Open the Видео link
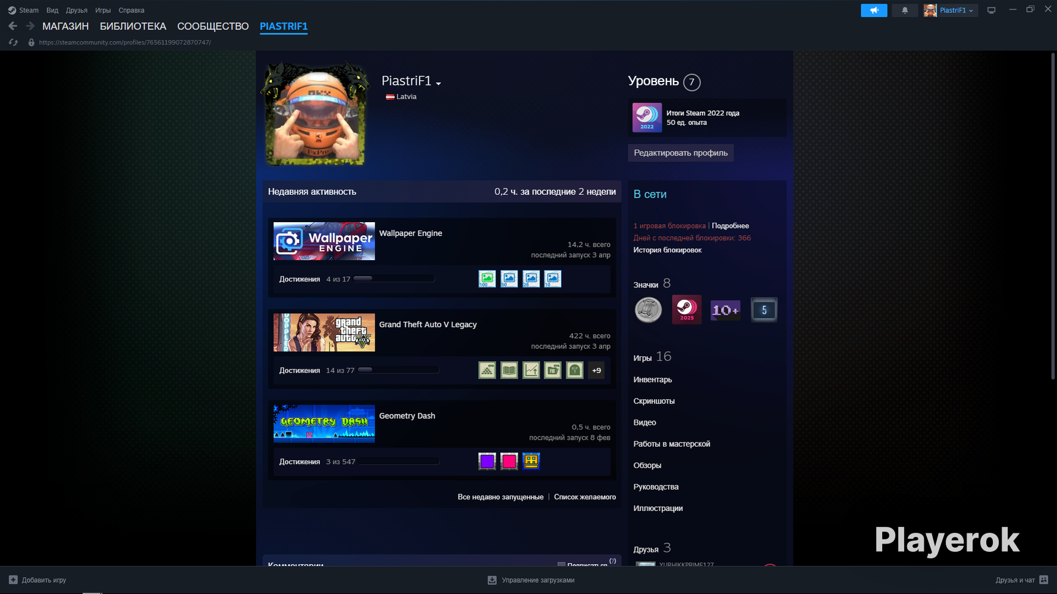 point(645,422)
